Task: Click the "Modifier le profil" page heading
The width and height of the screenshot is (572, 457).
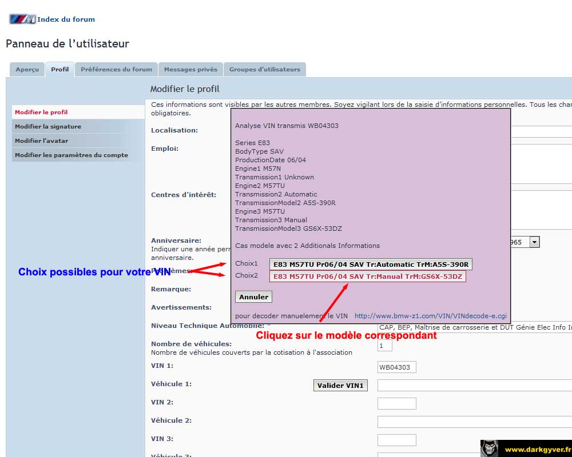Action: pos(185,89)
